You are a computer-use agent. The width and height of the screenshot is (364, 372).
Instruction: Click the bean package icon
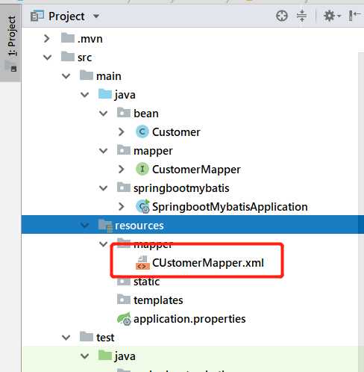coord(124,113)
